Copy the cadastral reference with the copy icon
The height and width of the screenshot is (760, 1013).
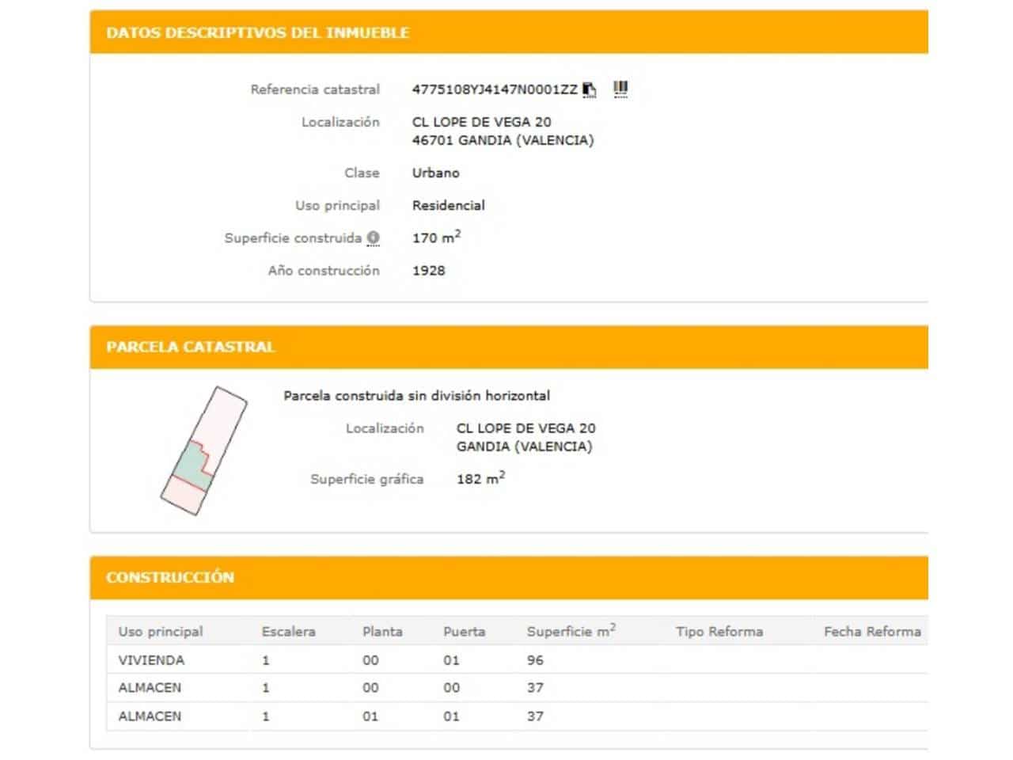pos(589,89)
